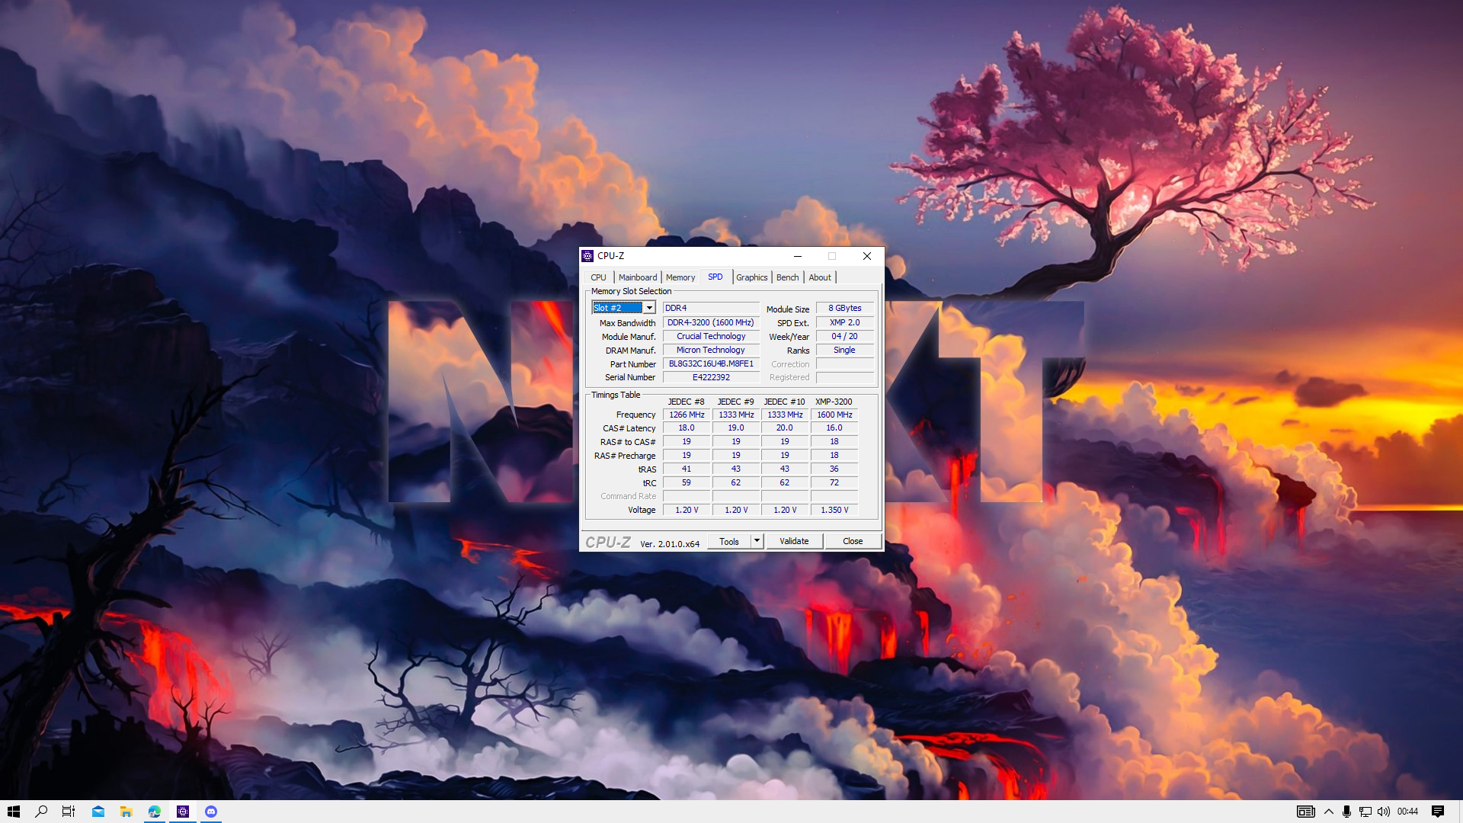Viewport: 1463px width, 823px height.
Task: Click the Validate button
Action: (x=794, y=541)
